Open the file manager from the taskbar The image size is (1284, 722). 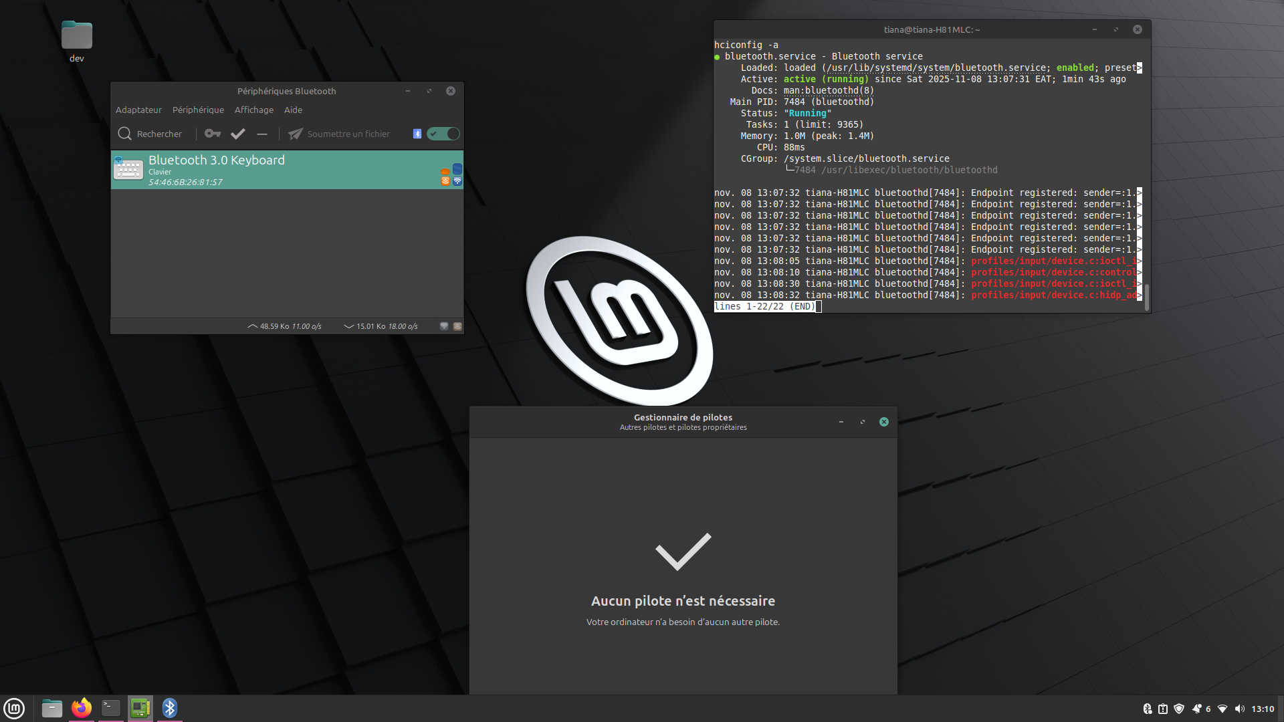pos(52,708)
